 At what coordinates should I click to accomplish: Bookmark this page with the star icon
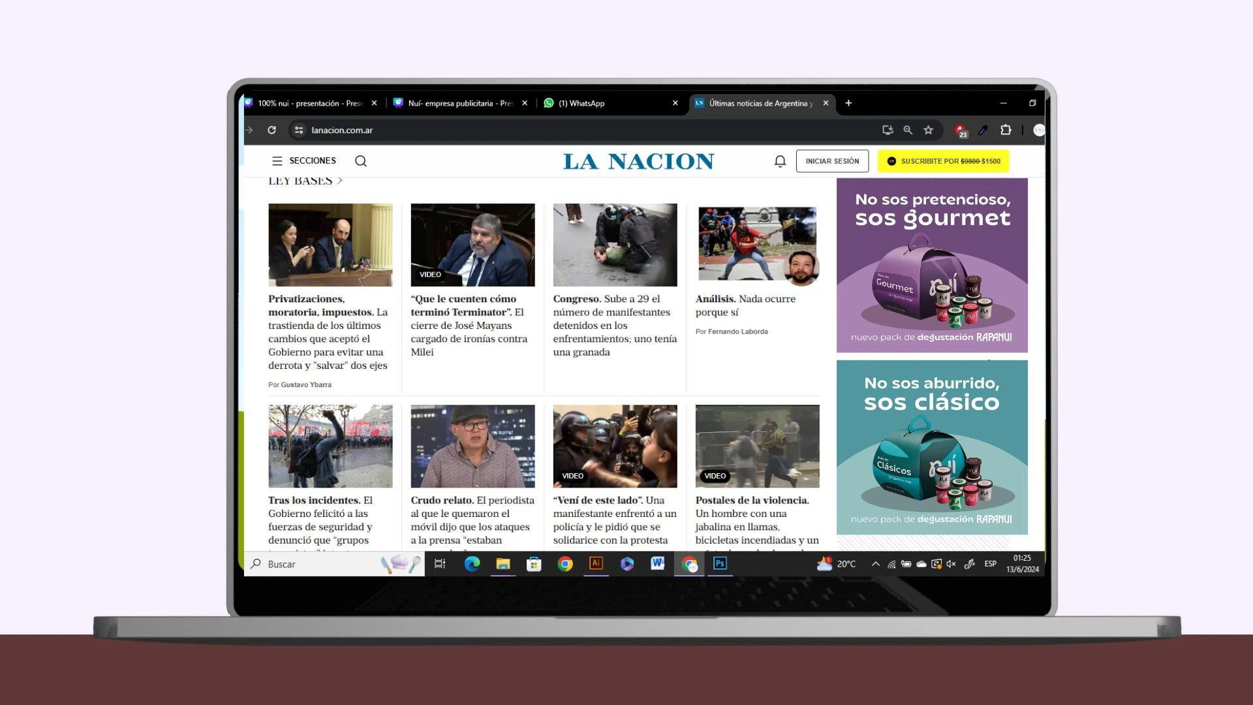(x=928, y=130)
